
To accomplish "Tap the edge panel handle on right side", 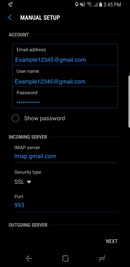I will tap(129, 102).
